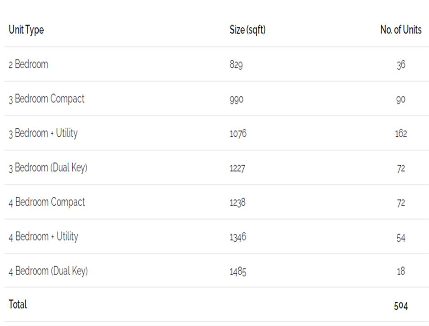Click the No. of Units column header
The width and height of the screenshot is (429, 326).
[x=401, y=30]
